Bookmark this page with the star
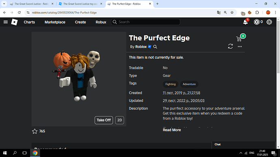Screen dimensions: 280x157 (232, 13)
